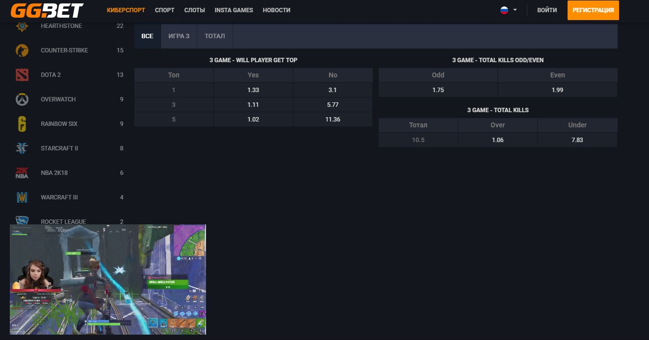Image resolution: width=649 pixels, height=340 pixels.
Task: Pick No odds 5.77 for Top 3
Action: click(x=333, y=105)
